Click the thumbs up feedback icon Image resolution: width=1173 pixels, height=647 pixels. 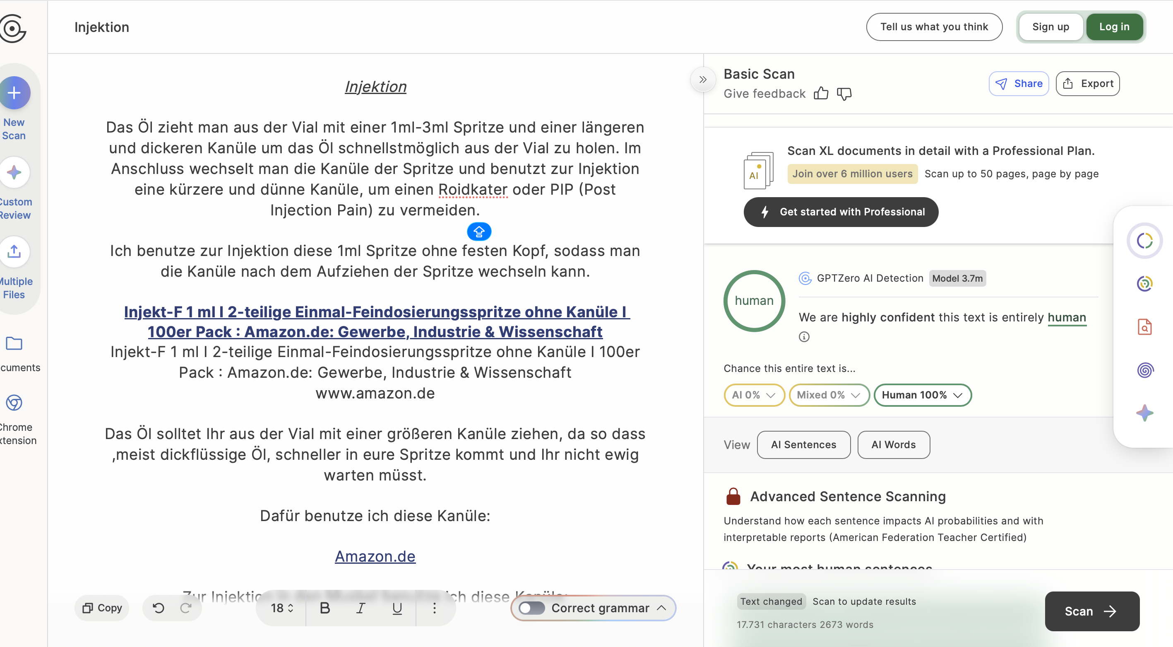pos(821,94)
